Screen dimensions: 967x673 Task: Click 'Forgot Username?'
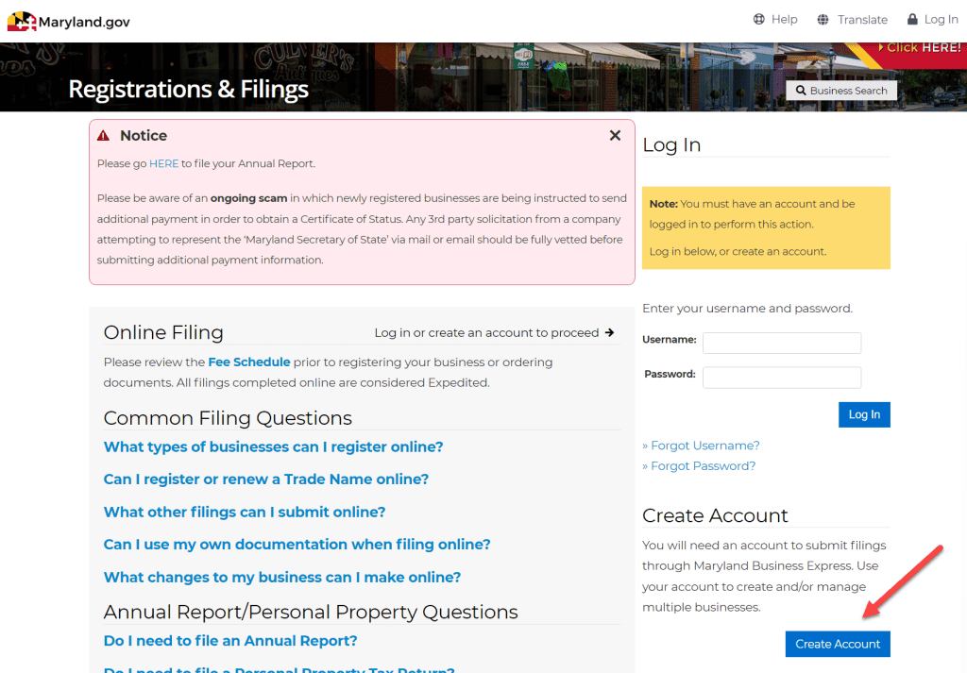pos(701,445)
